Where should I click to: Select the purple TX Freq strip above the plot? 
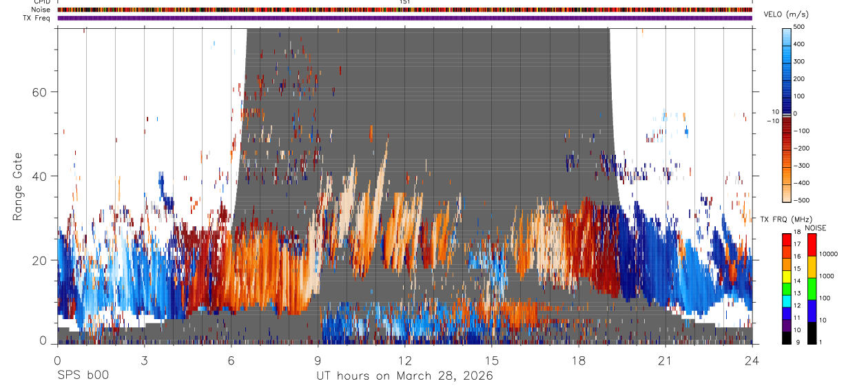[x=405, y=18]
